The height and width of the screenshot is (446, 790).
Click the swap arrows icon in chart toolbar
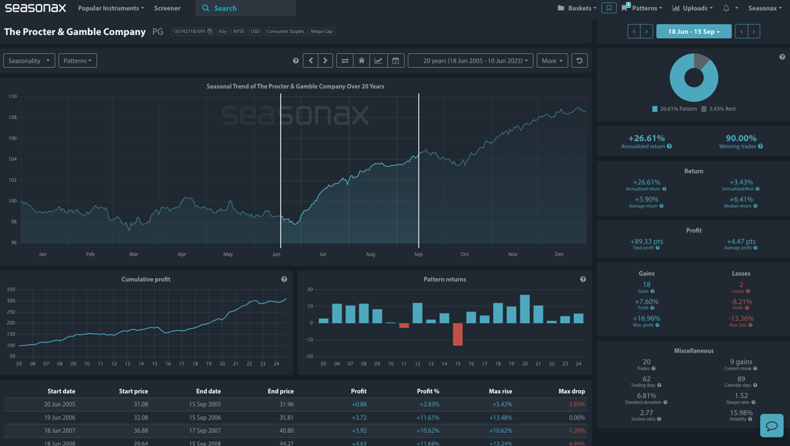coord(345,61)
